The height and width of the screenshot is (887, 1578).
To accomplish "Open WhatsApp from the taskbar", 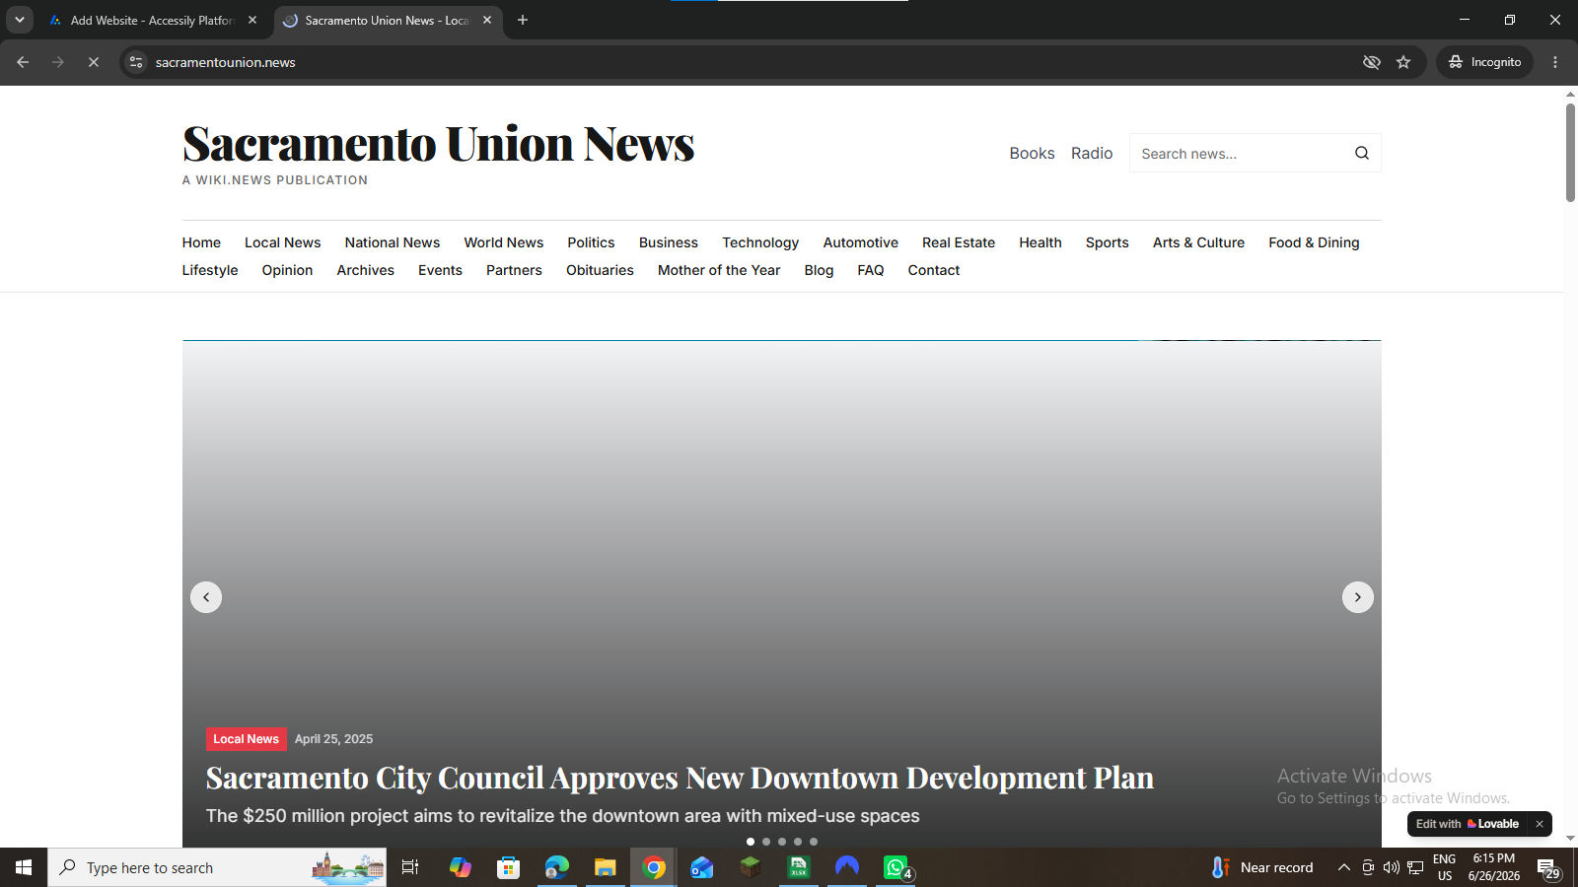I will coord(895,867).
